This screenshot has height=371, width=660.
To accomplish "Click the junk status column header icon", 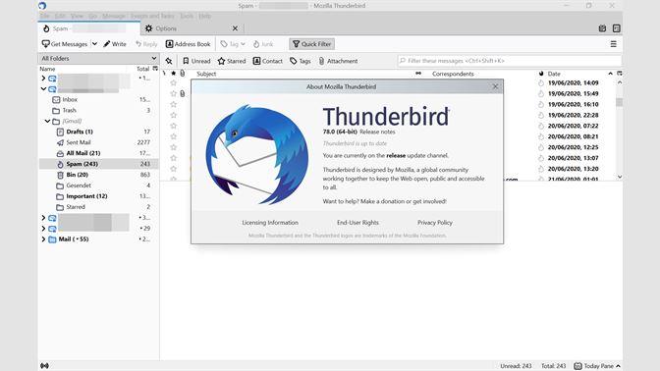I will 541,74.
